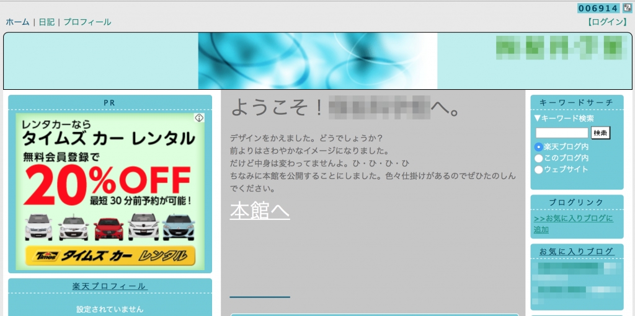
Task: Click the keyword search text field
Action: [561, 133]
